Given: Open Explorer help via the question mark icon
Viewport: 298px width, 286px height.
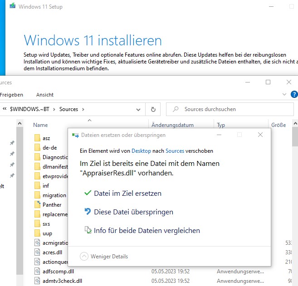Looking at the screenshot, I should [294, 94].
